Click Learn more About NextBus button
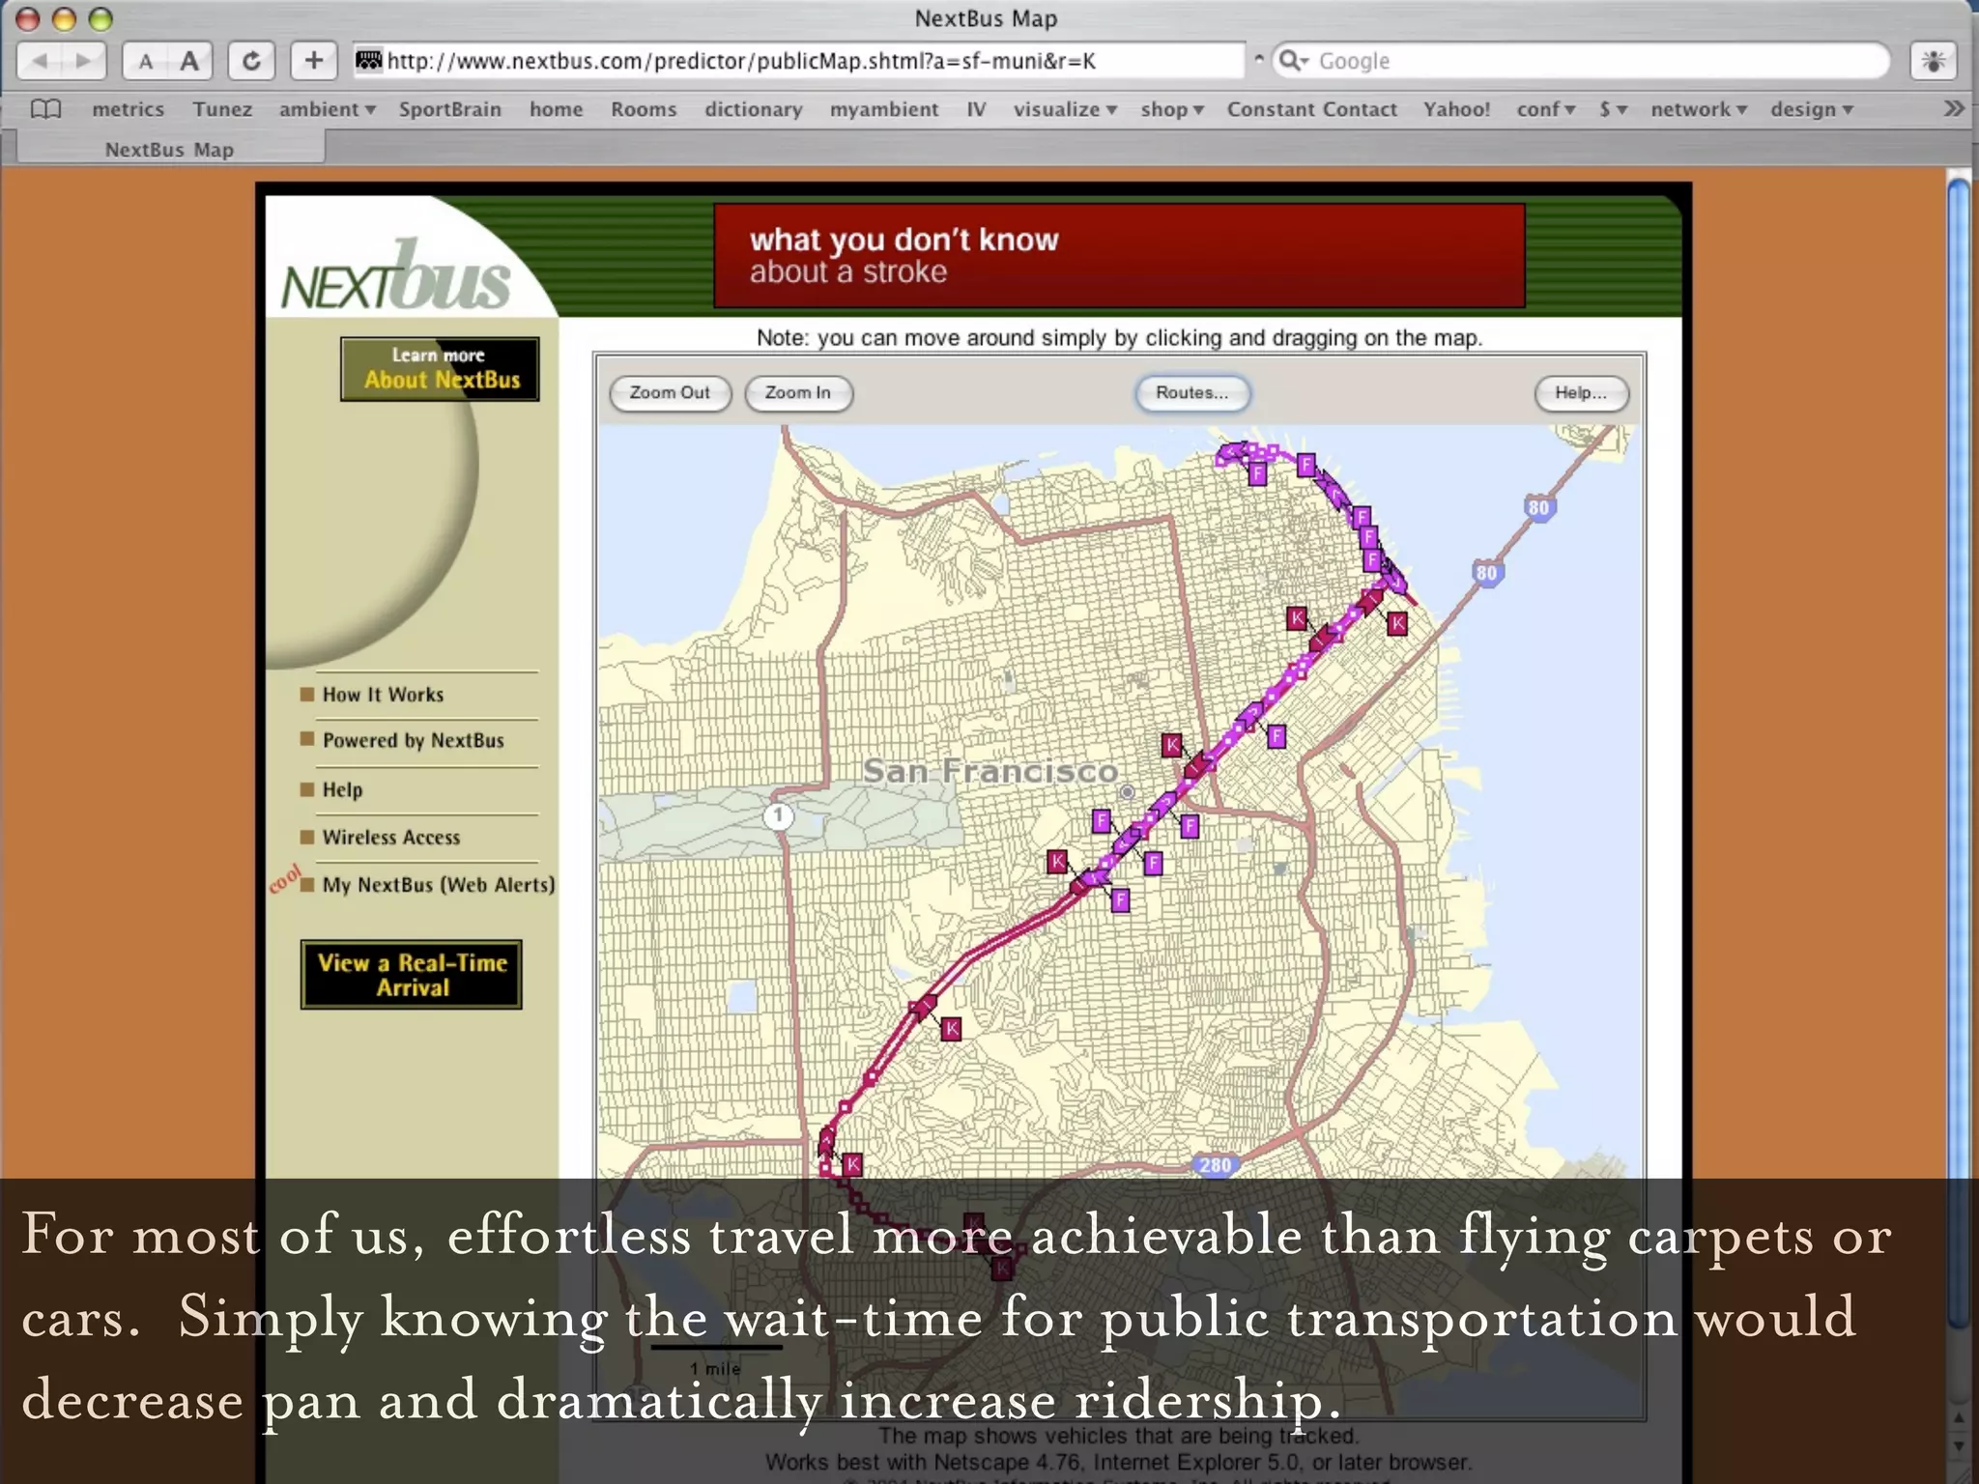This screenshot has height=1484, width=1979. point(440,368)
